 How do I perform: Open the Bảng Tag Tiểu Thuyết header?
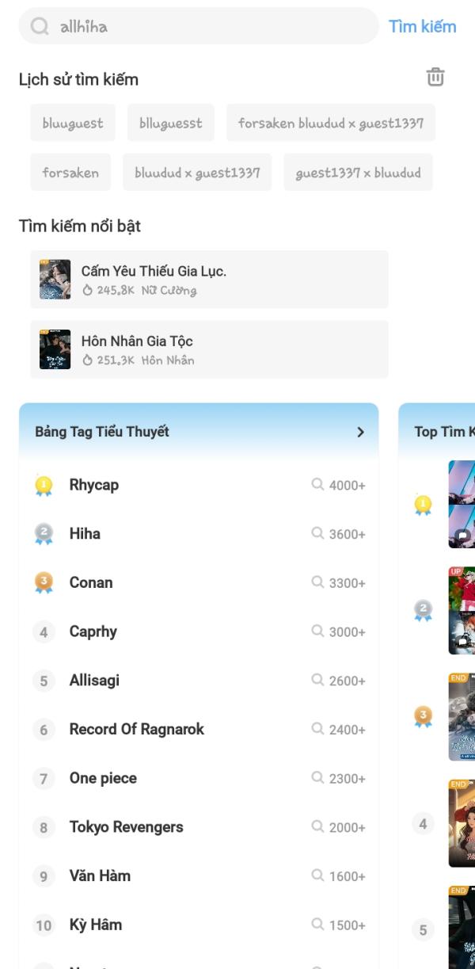[102, 433]
